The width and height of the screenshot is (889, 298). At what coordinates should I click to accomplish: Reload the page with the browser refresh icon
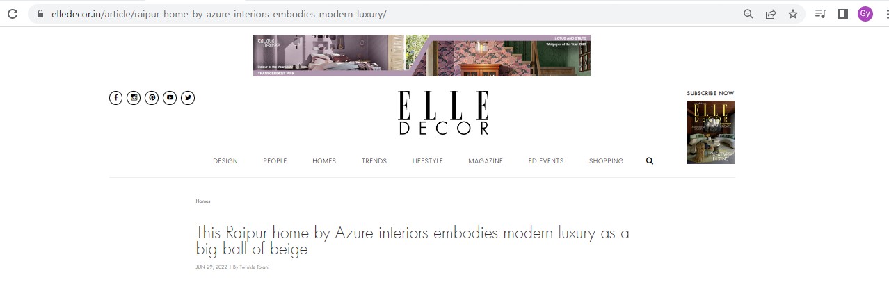[x=12, y=14]
